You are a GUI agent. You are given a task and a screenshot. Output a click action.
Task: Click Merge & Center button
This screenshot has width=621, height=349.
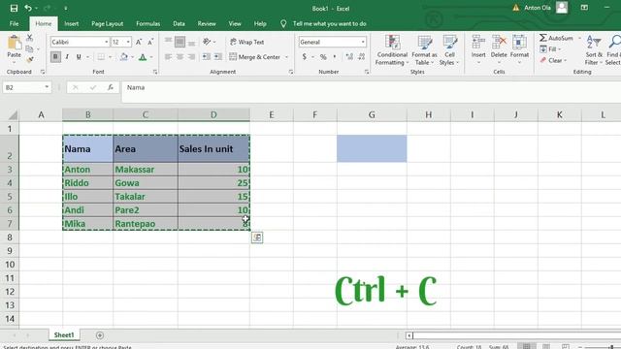[x=255, y=57]
